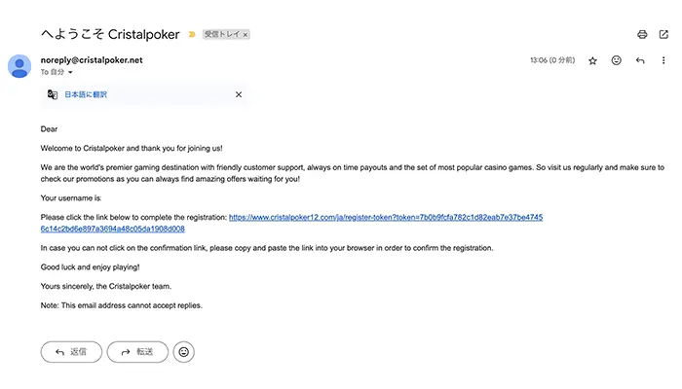Remove the 受信トレイ label with its x
Screen dimensions: 682x389
coord(246,34)
